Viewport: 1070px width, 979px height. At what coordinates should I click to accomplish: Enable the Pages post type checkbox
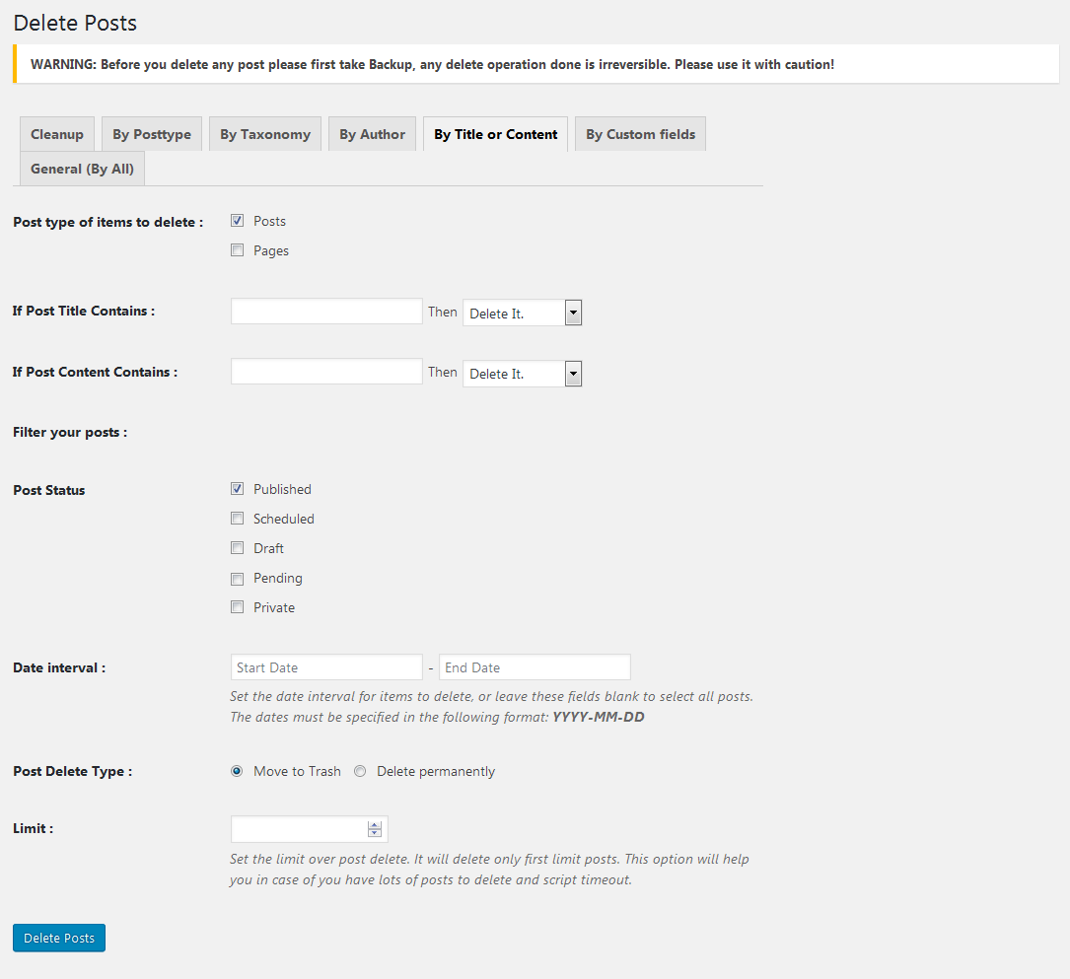(x=237, y=250)
